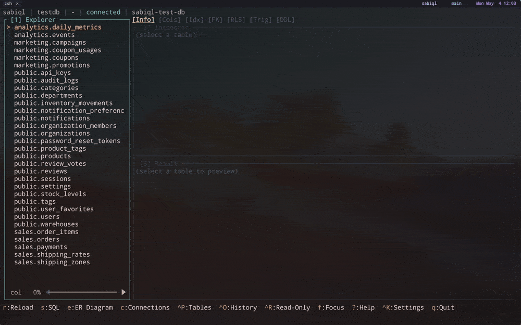The image size is (521, 325).
Task: Open the FK tab
Action: coord(215,20)
